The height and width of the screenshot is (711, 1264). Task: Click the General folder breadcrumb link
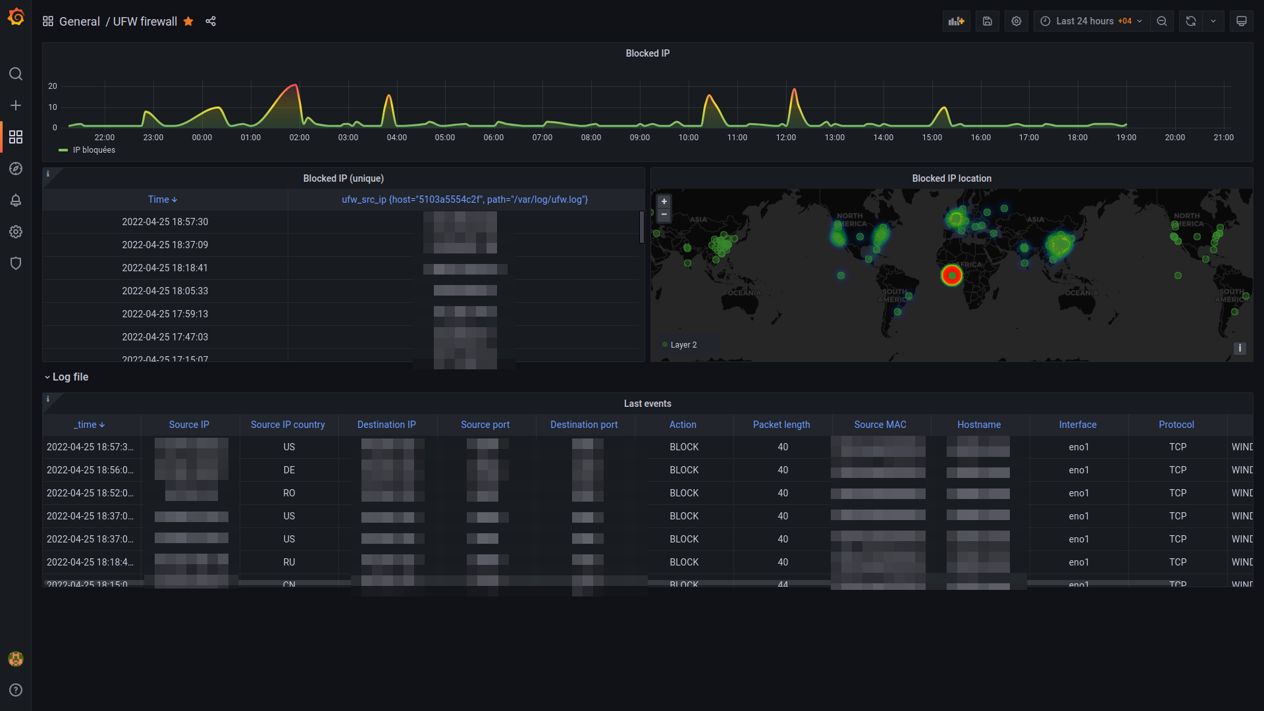point(79,21)
